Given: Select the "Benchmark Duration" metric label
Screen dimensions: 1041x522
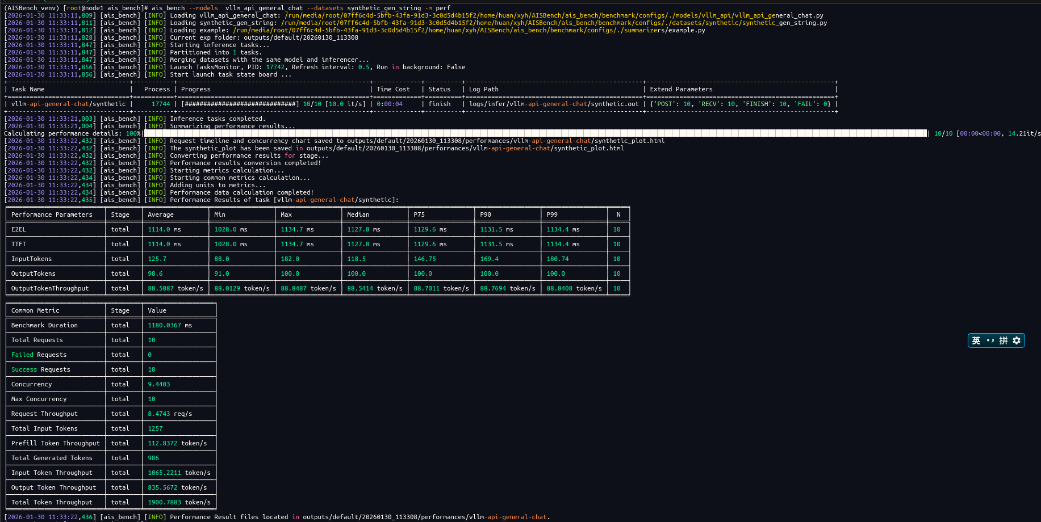Looking at the screenshot, I should (x=44, y=325).
